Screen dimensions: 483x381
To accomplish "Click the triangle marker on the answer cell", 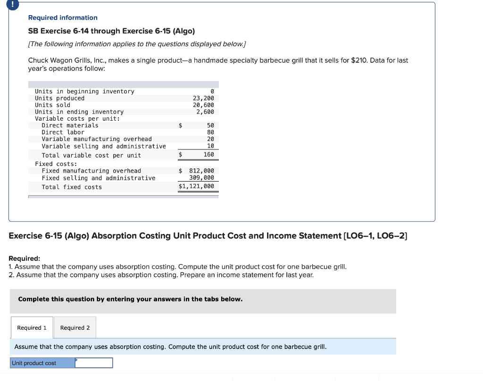I will point(76,360).
